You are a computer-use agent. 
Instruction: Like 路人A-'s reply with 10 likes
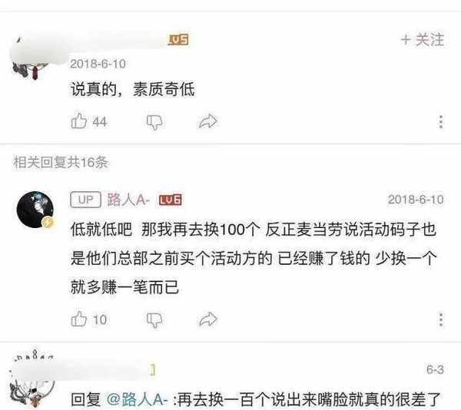[x=79, y=319]
